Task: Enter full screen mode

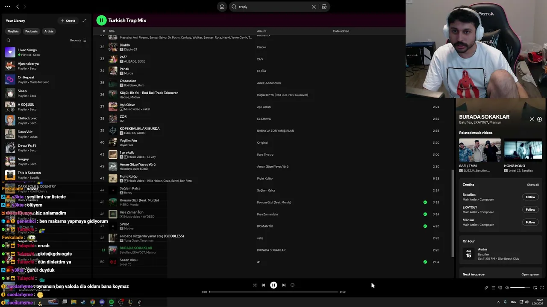Action: (x=542, y=288)
